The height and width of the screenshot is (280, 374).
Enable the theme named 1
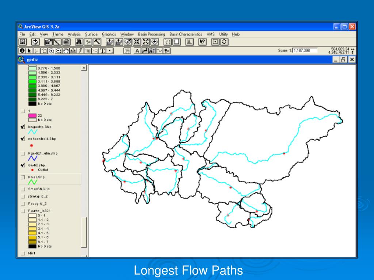[23, 111]
